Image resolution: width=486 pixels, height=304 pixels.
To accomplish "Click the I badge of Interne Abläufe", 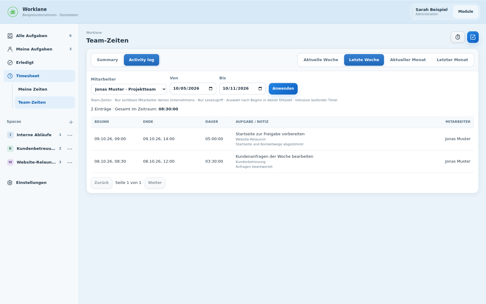I will click(10, 135).
